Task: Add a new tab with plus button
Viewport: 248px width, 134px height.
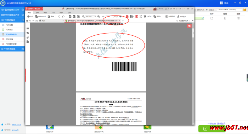Action: click(x=123, y=21)
